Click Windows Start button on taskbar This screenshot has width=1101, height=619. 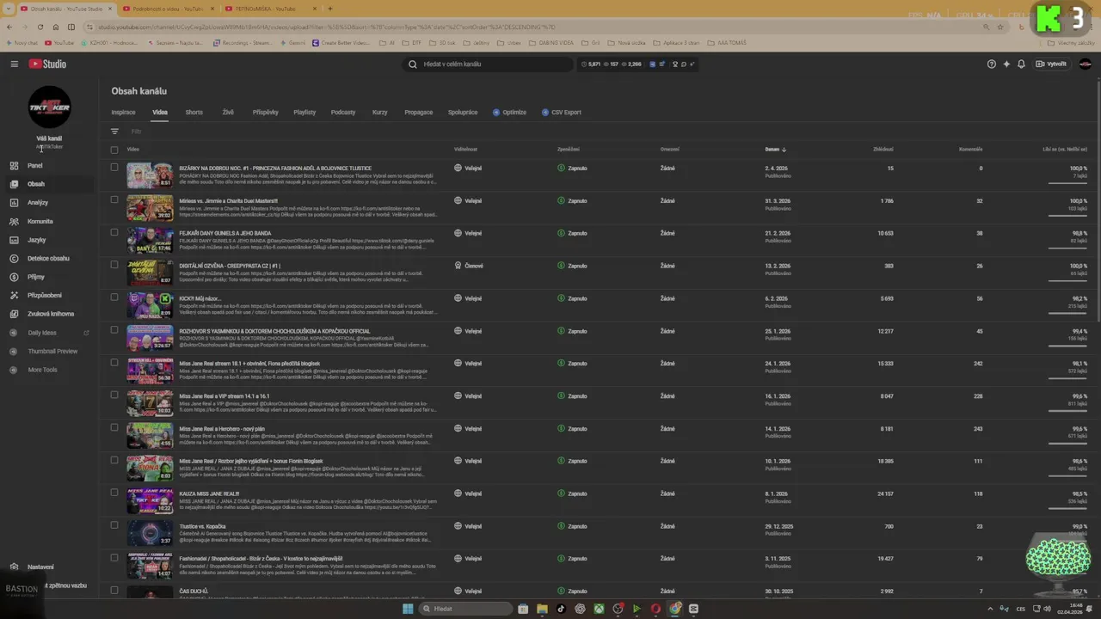(408, 609)
